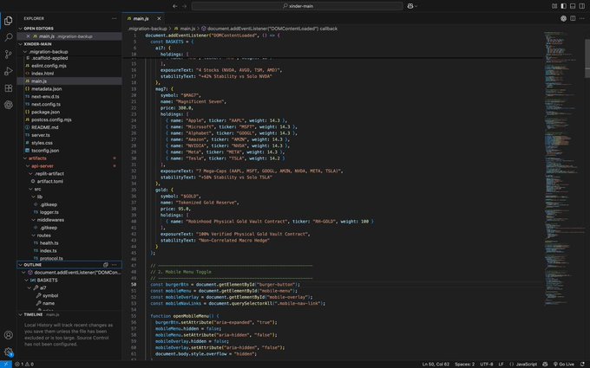The width and height of the screenshot is (590, 368).
Task: Toggle the primary side bar
Action: (x=563, y=6)
